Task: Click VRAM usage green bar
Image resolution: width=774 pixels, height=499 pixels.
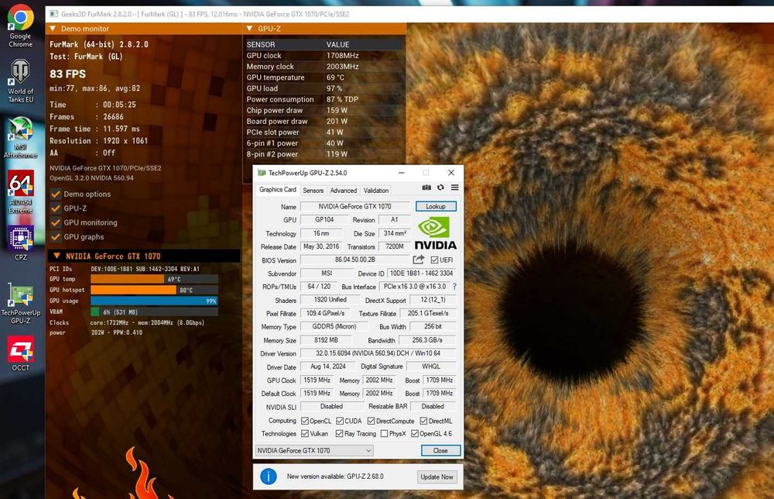Action: (94, 311)
